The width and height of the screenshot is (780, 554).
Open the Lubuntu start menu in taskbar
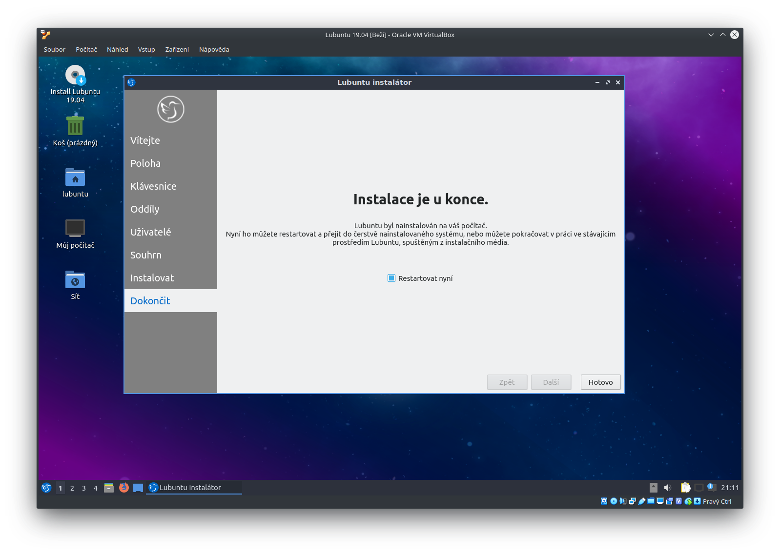[46, 488]
